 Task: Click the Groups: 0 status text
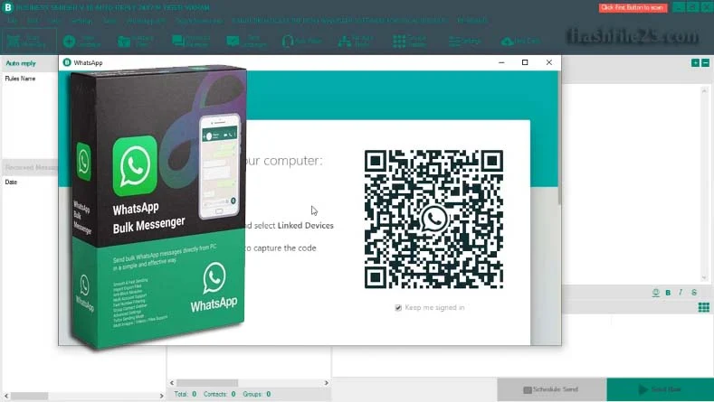[x=257, y=394]
